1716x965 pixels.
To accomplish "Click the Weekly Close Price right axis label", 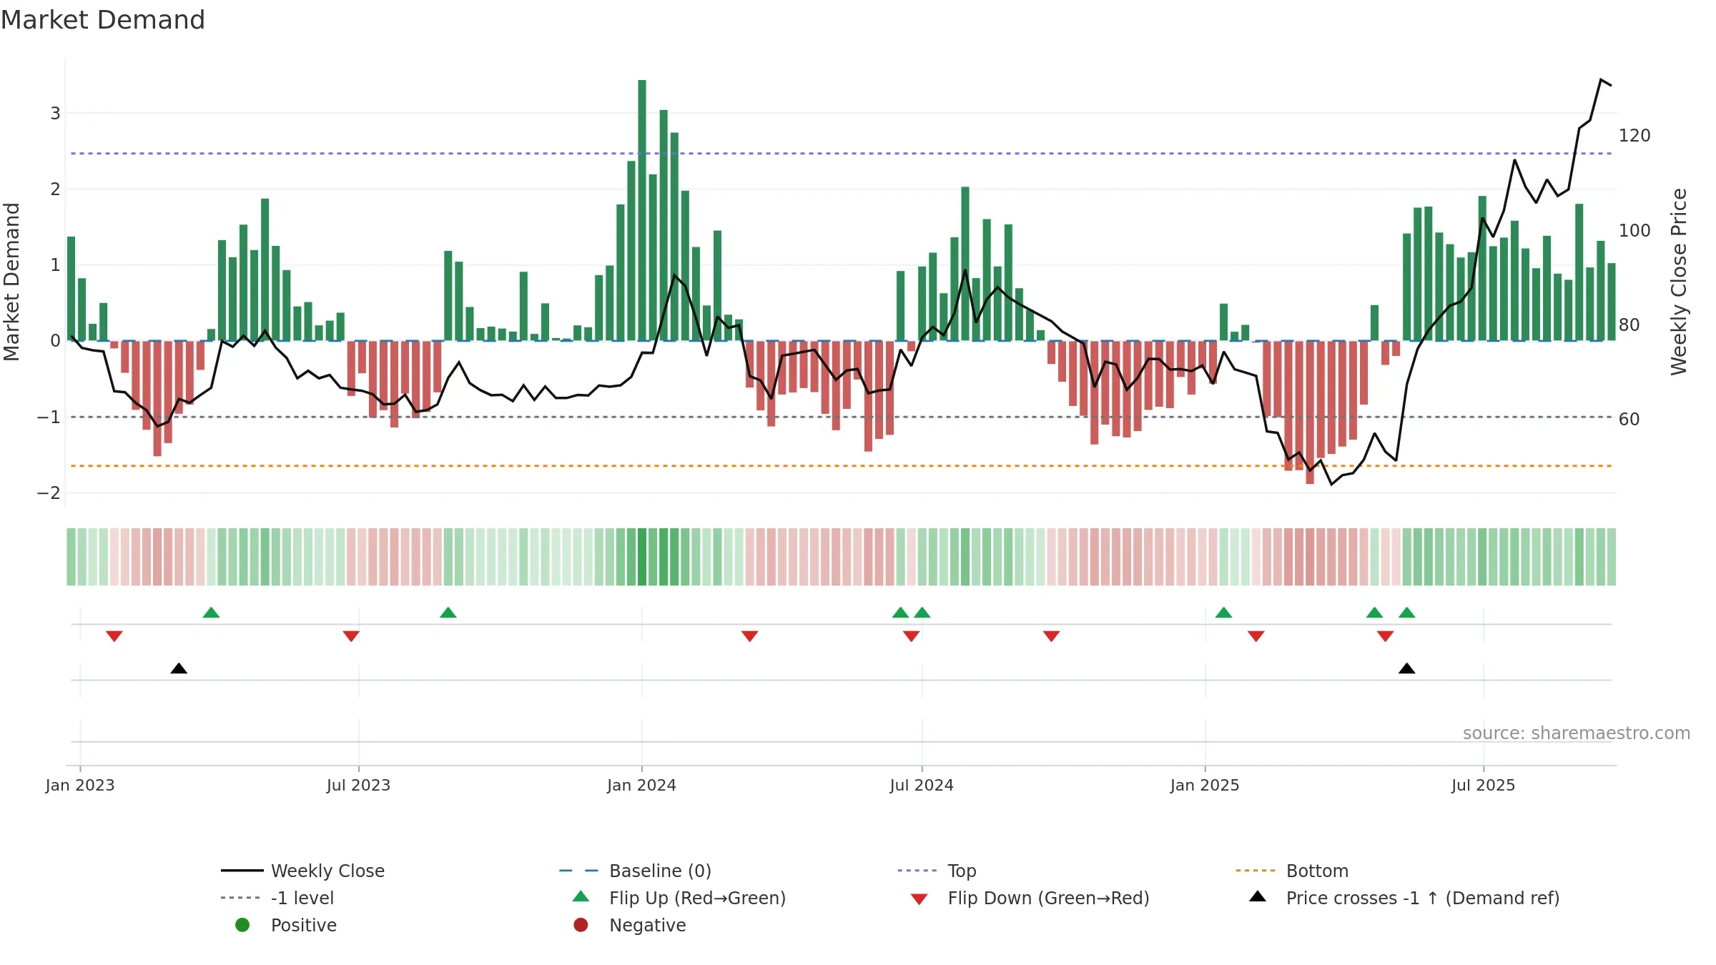I will pyautogui.click(x=1679, y=282).
